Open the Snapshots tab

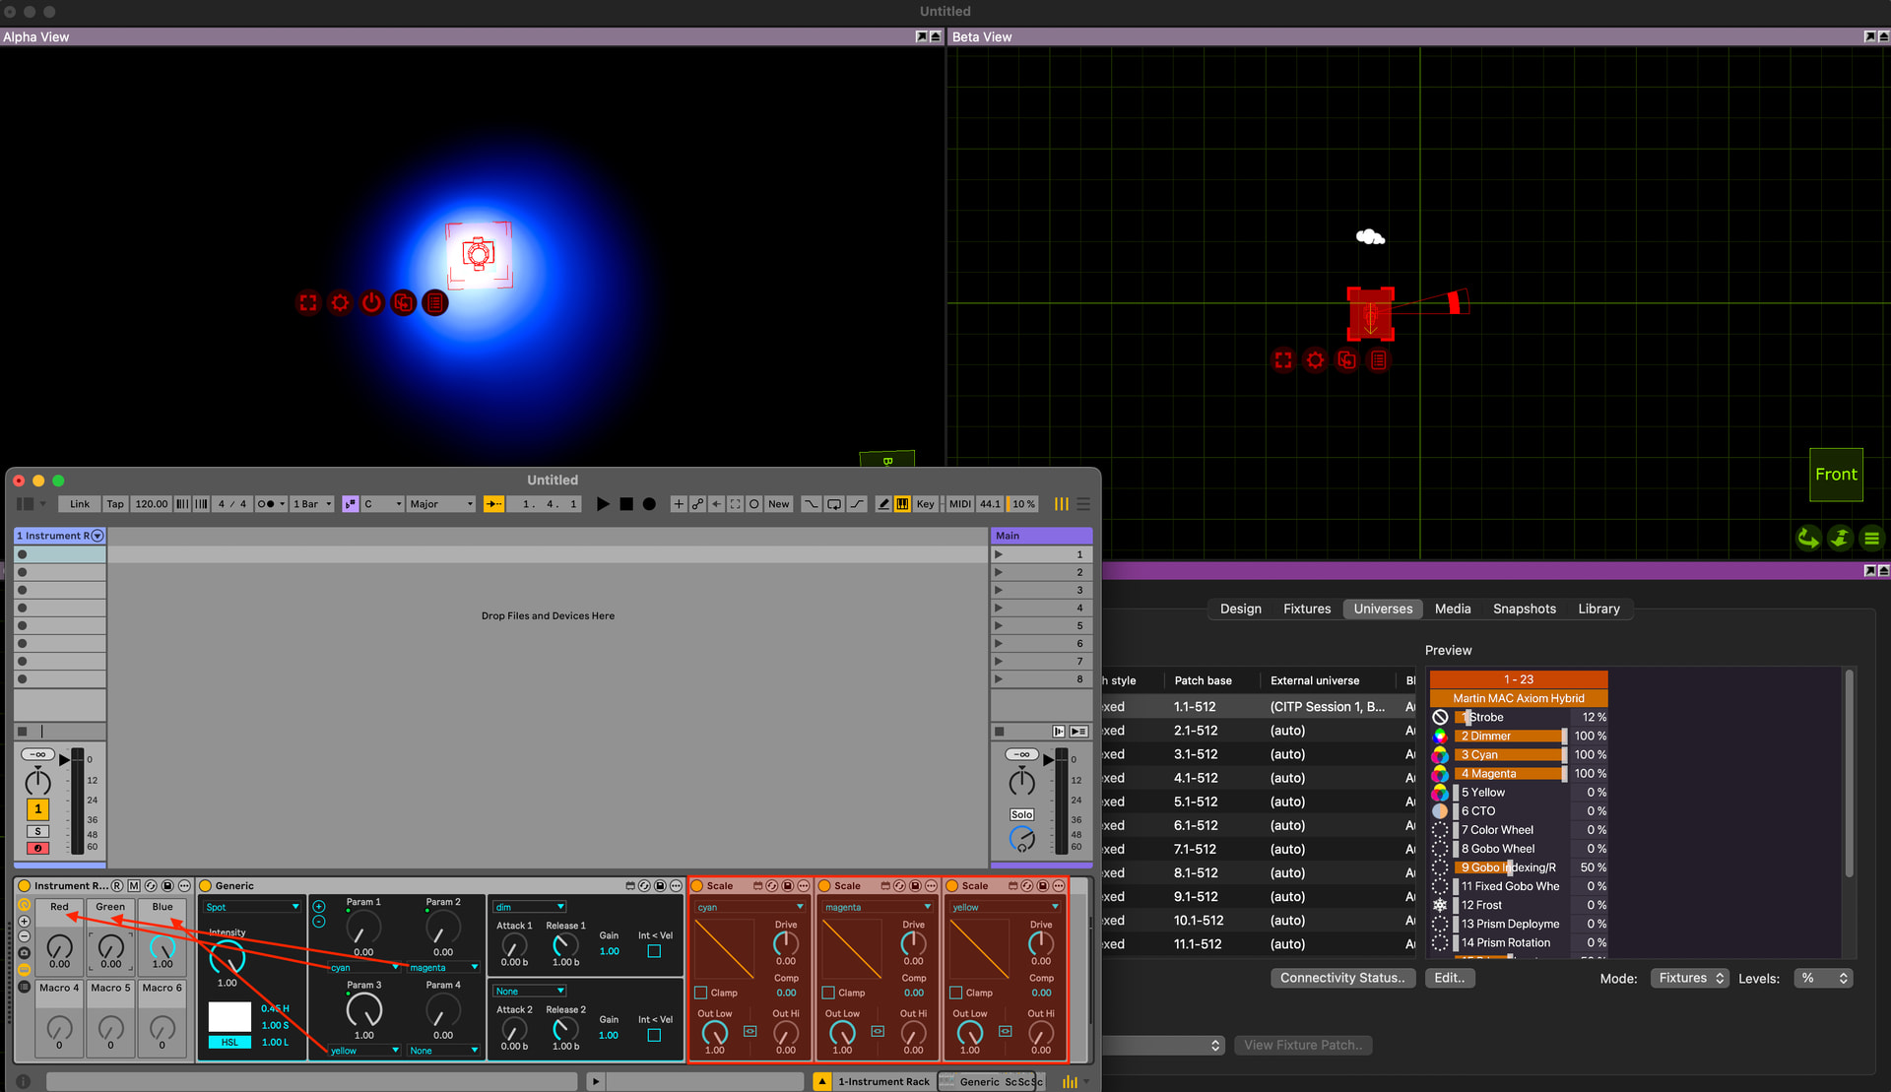click(1524, 609)
